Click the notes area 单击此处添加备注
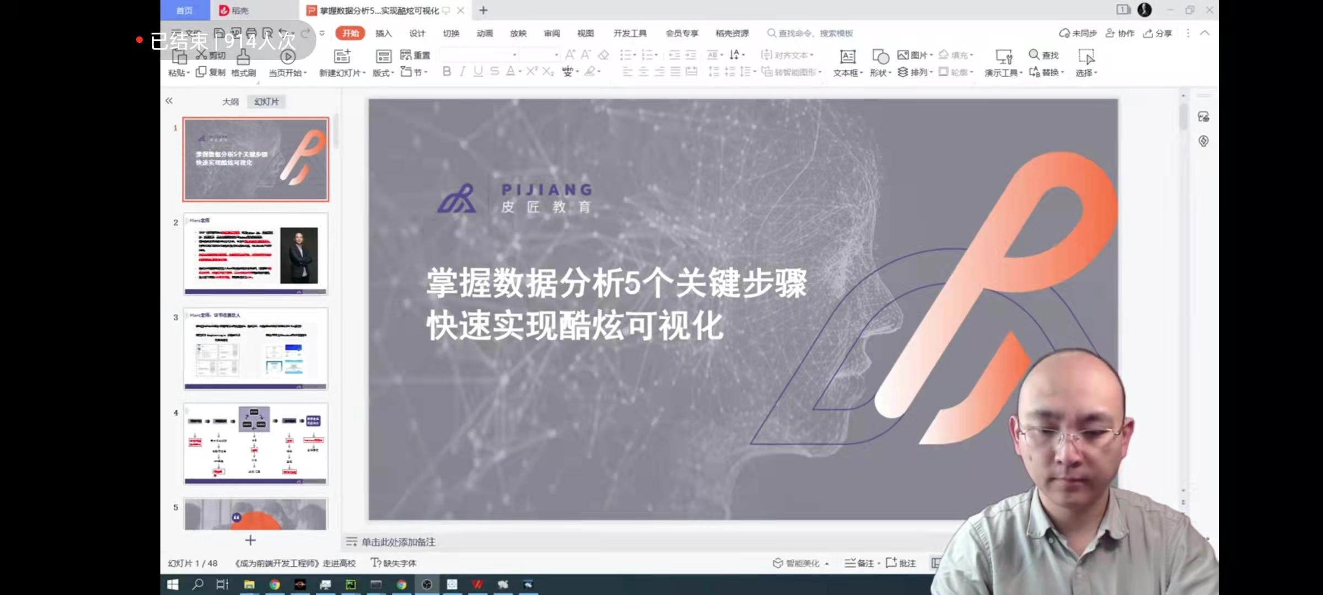Viewport: 1323px width, 595px height. click(x=399, y=542)
